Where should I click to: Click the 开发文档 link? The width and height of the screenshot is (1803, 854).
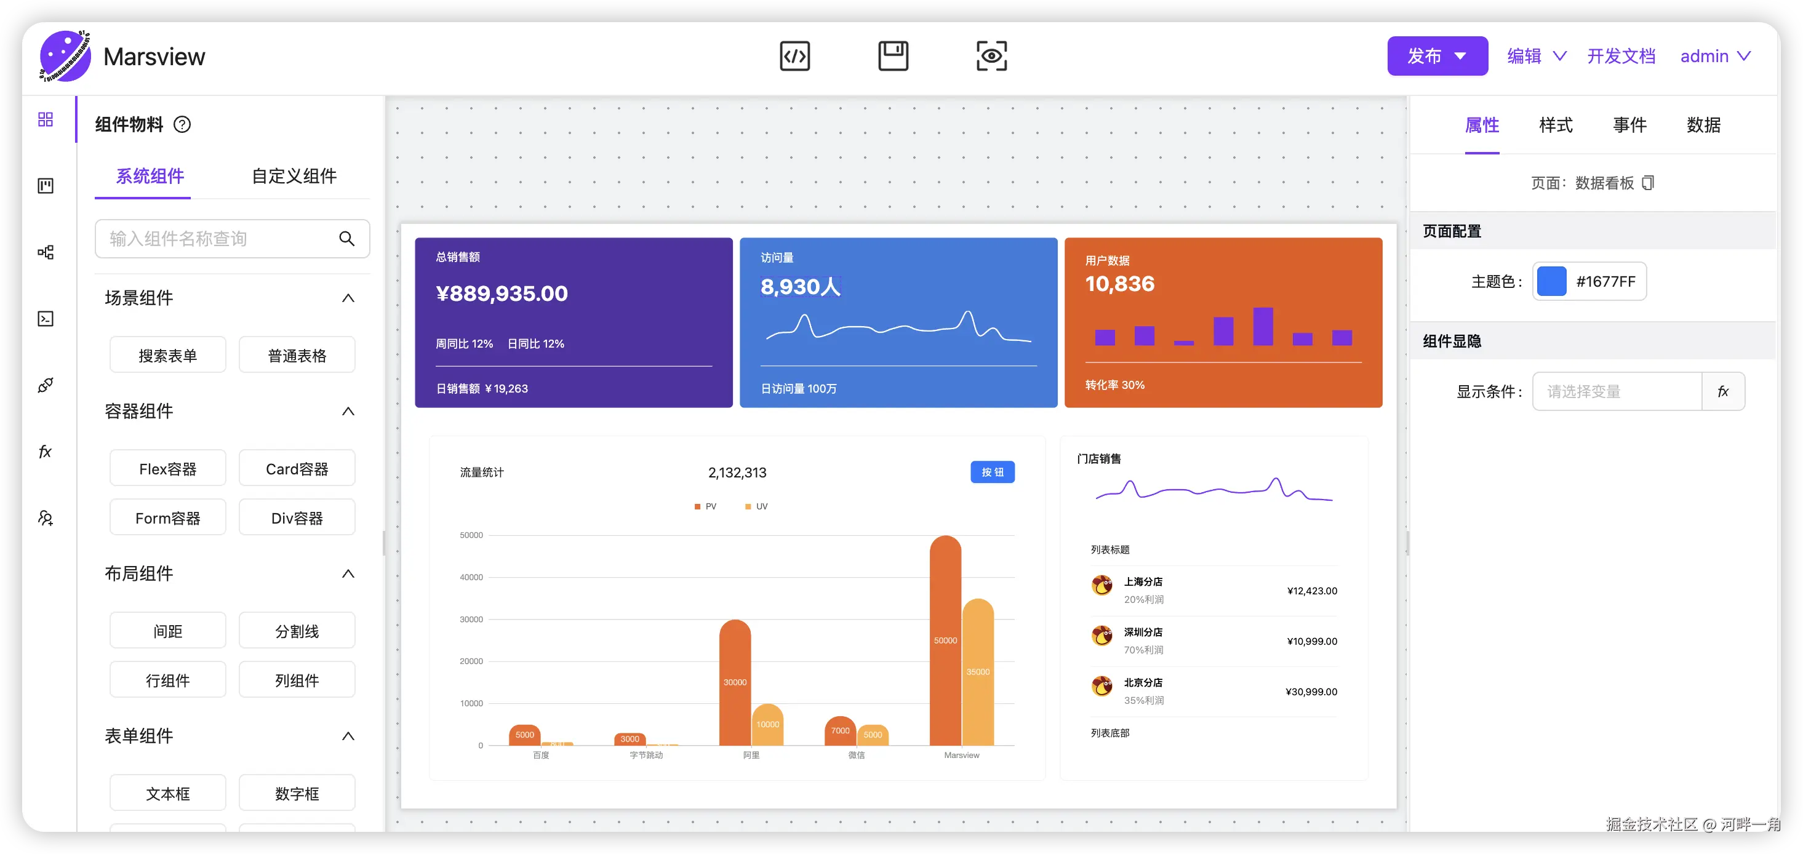[1621, 56]
